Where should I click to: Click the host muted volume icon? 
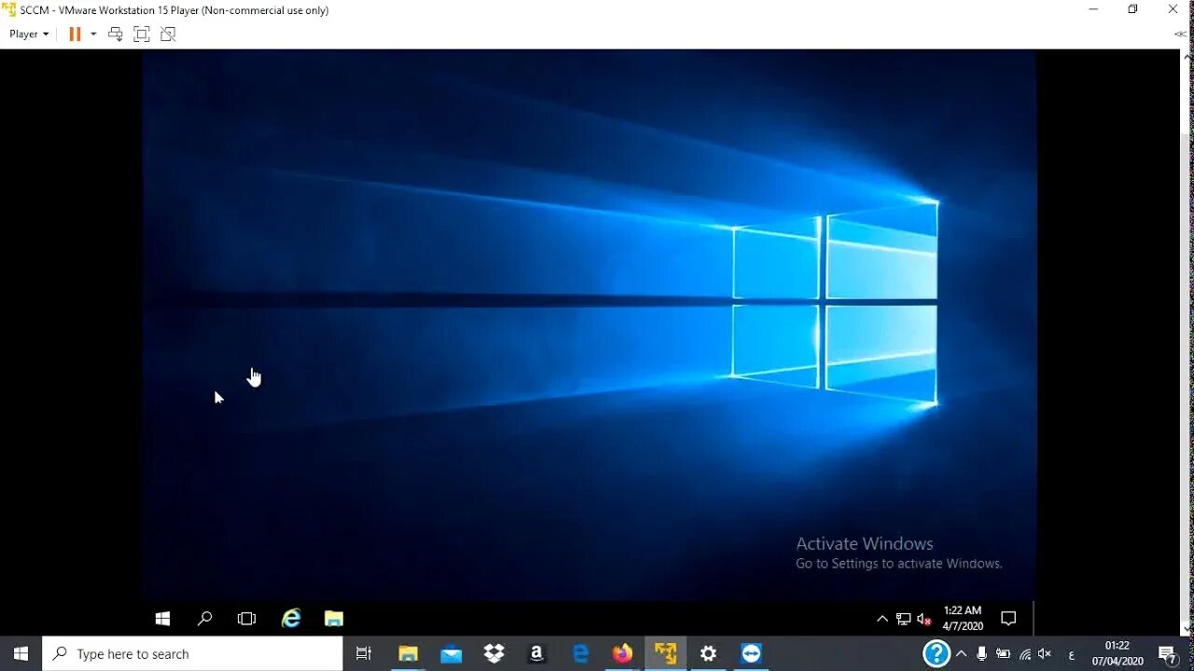coord(1046,653)
